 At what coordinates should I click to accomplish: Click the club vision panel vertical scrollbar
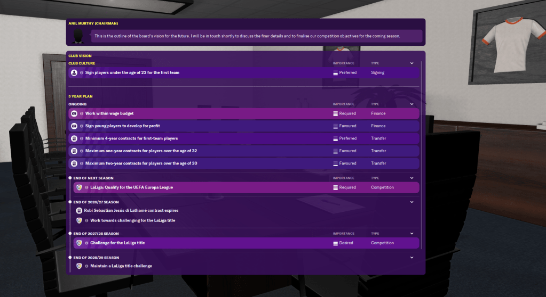coord(422,160)
